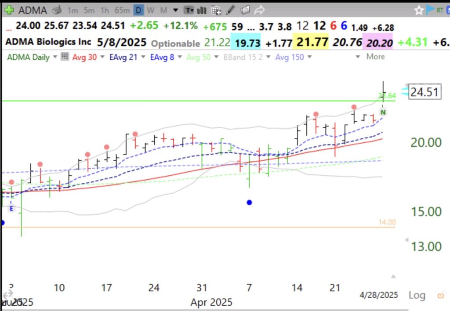This screenshot has height=311, width=450.
Task: Click the blue flag icon
Action: click(x=431, y=10)
